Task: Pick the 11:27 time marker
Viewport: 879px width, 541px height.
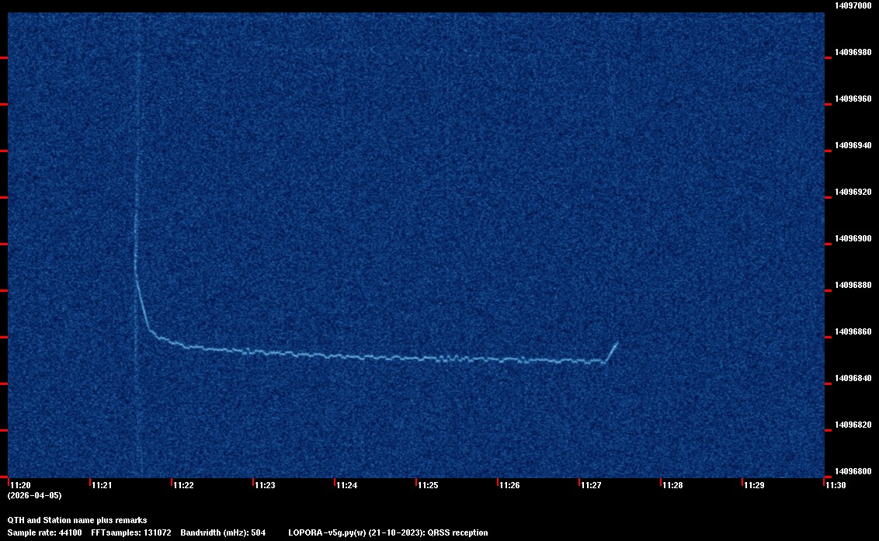Action: point(591,485)
